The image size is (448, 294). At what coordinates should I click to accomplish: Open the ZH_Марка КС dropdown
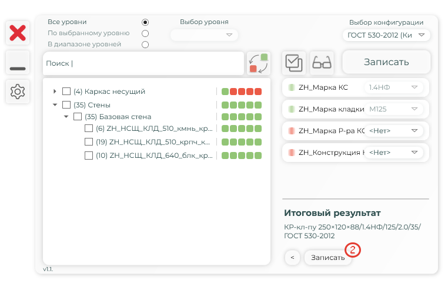click(393, 87)
